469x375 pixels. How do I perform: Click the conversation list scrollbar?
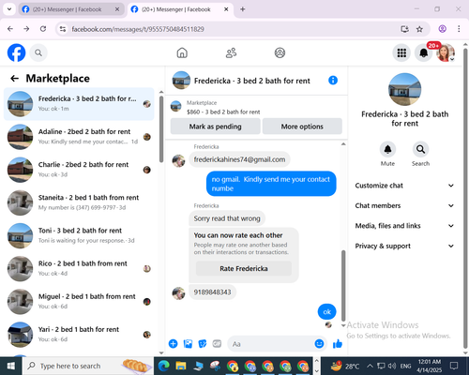(x=161, y=129)
